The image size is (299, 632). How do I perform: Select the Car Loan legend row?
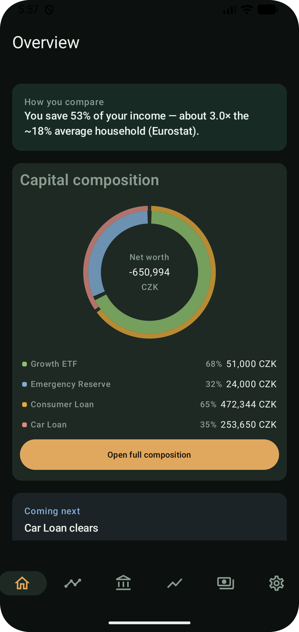(x=149, y=425)
